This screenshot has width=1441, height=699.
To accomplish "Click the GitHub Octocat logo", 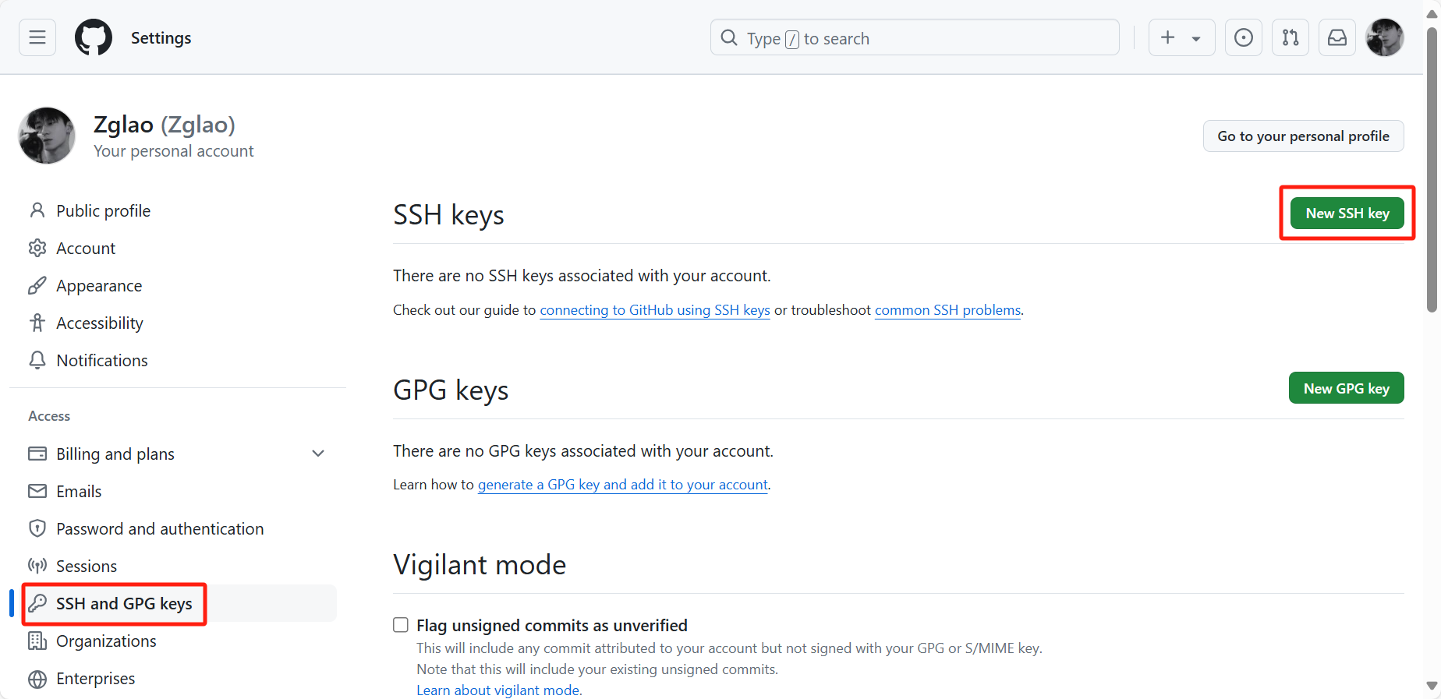I will coord(94,37).
